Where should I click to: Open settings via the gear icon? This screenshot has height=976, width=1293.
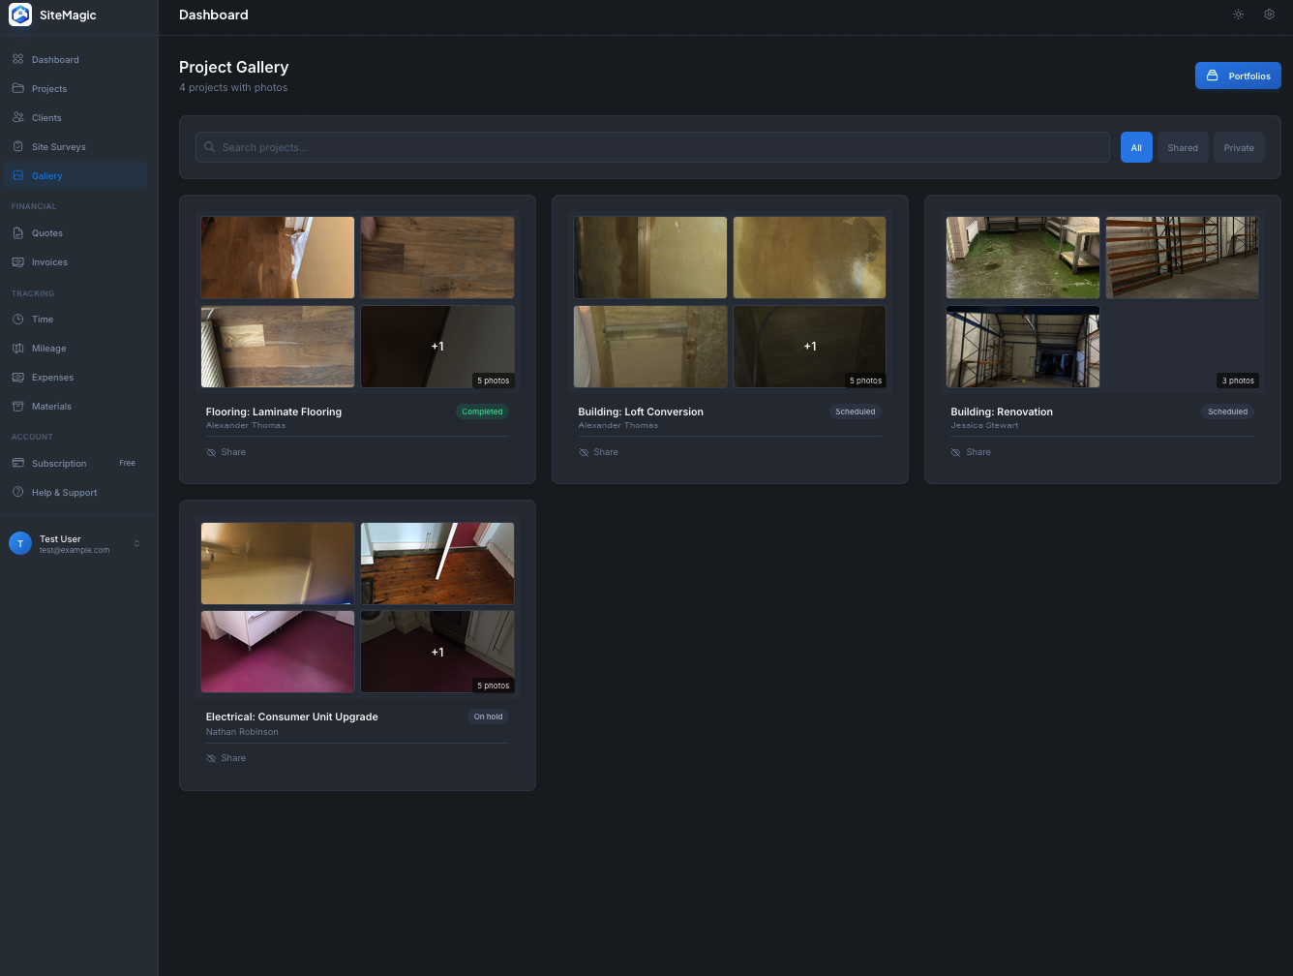[1270, 15]
